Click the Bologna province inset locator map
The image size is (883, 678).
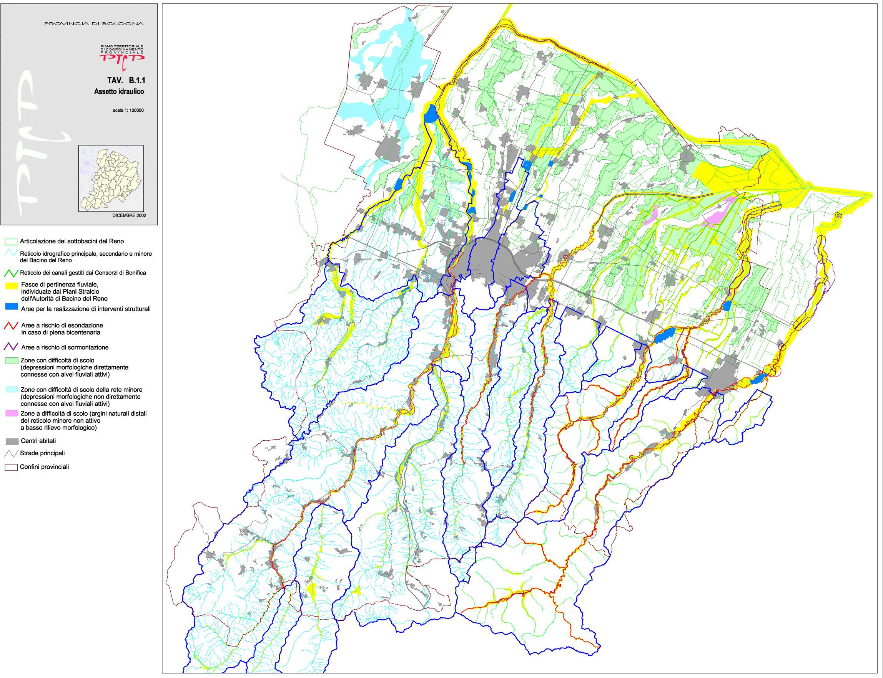click(x=111, y=178)
